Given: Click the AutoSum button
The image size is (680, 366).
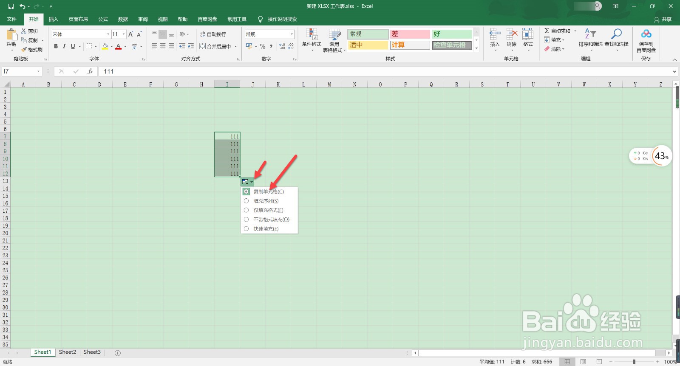Looking at the screenshot, I should (557, 31).
